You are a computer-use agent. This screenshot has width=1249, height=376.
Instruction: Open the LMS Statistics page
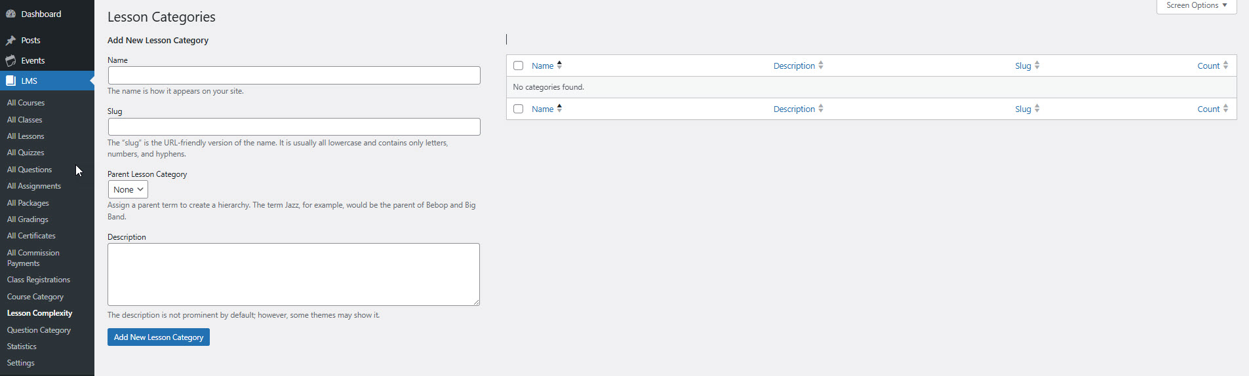[x=22, y=347]
